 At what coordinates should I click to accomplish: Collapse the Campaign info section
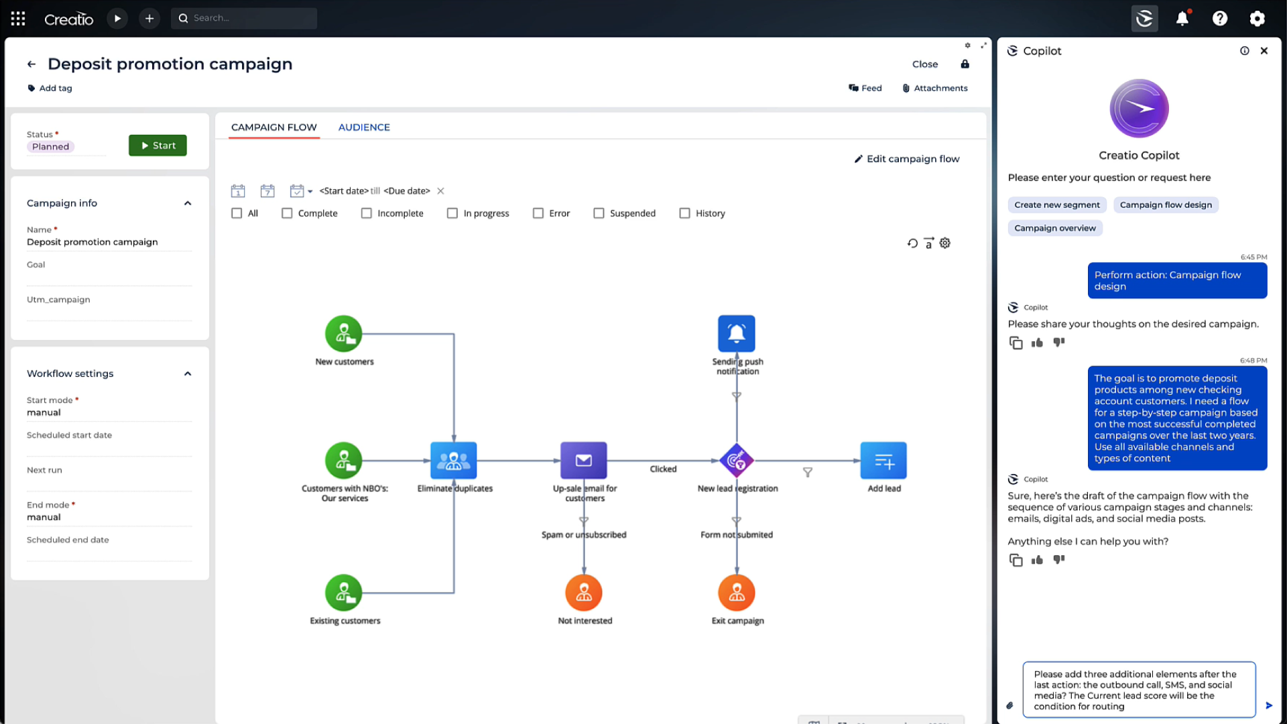coord(188,203)
